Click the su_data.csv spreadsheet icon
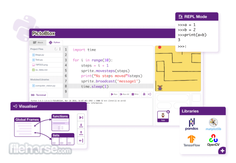236x163 pixels. pos(34,70)
